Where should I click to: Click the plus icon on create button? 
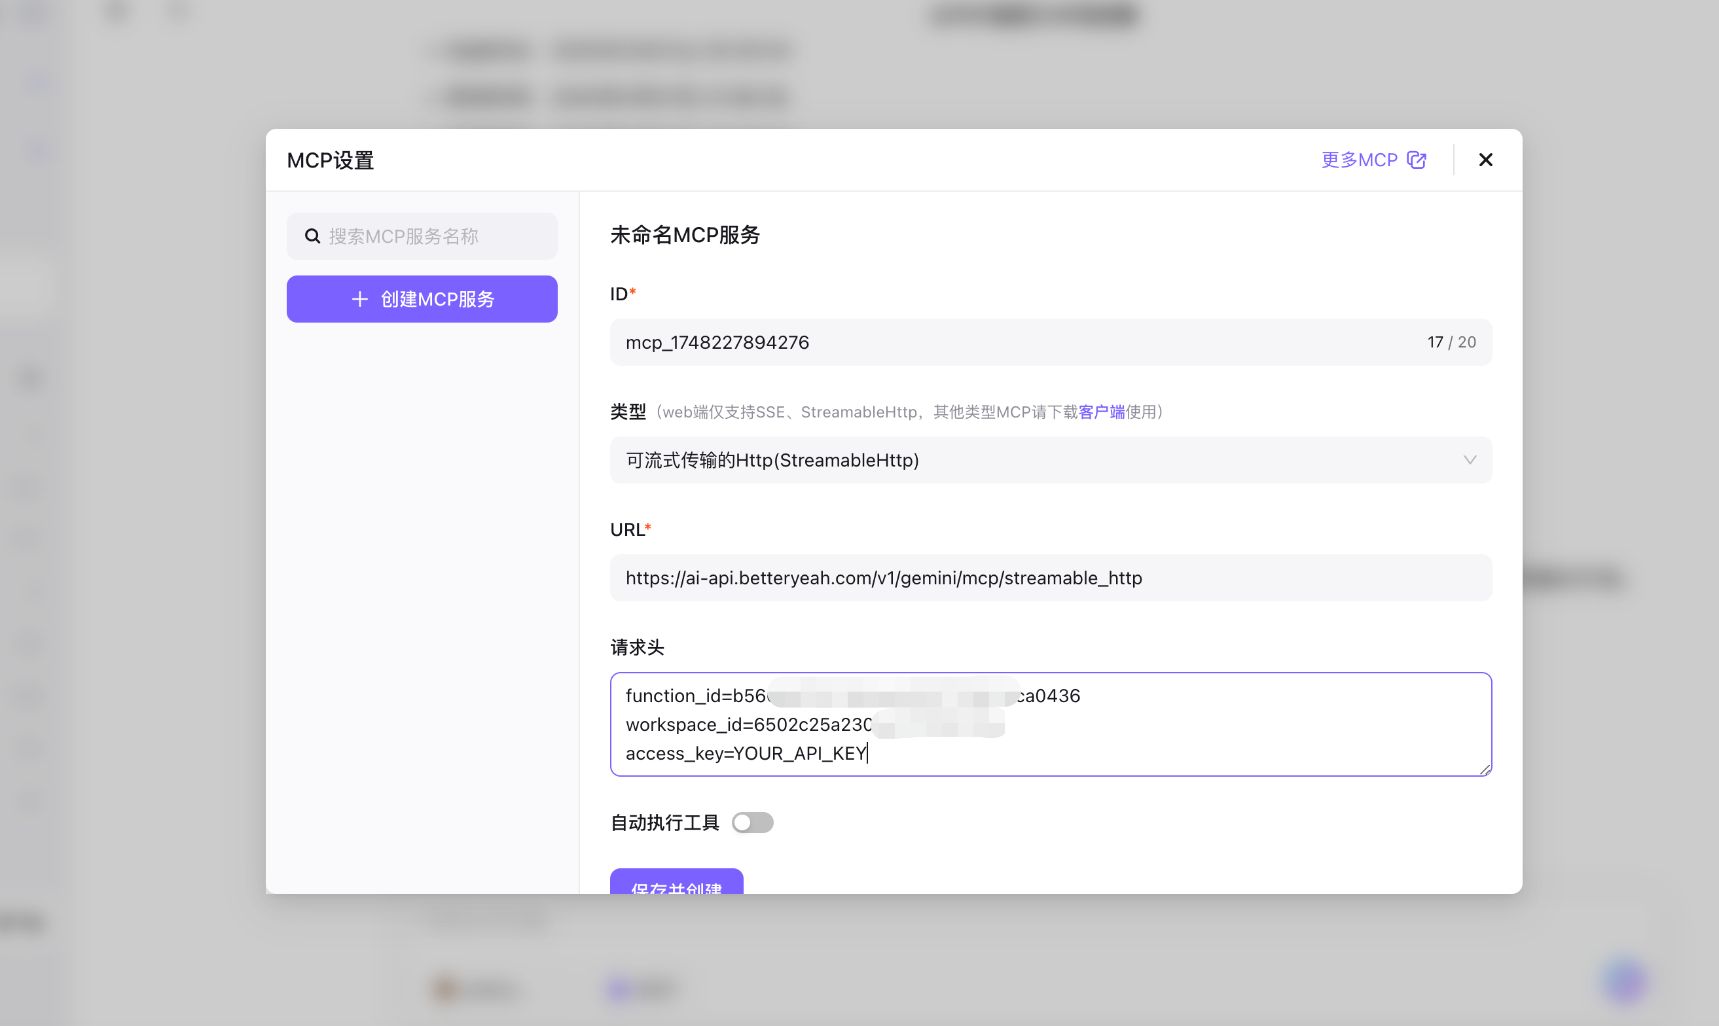[x=359, y=300]
